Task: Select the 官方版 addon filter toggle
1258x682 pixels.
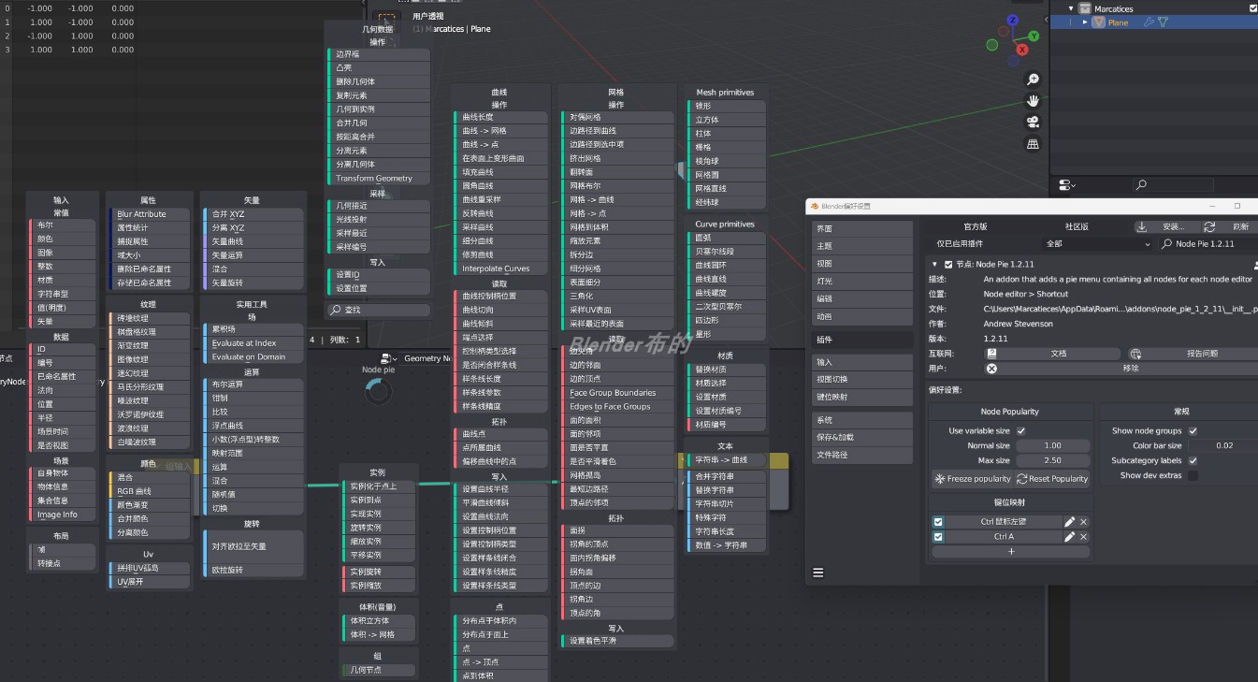Action: click(x=976, y=226)
